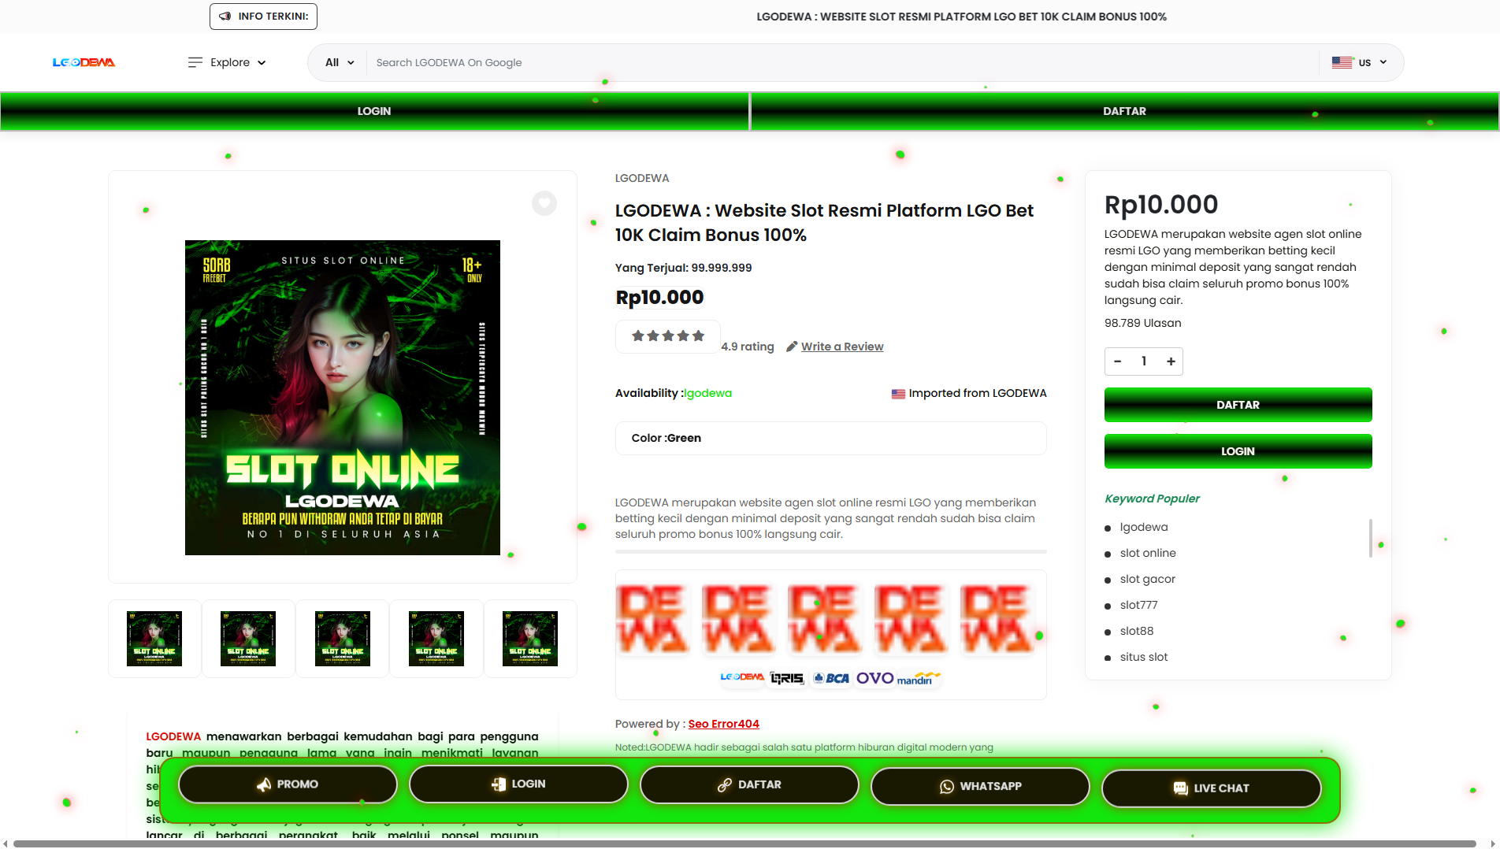Expand the US region chevron

[1383, 62]
